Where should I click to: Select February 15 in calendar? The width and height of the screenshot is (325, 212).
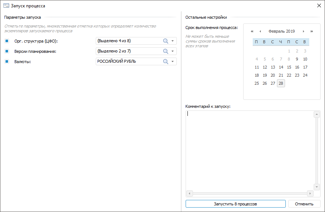[x=289, y=67]
